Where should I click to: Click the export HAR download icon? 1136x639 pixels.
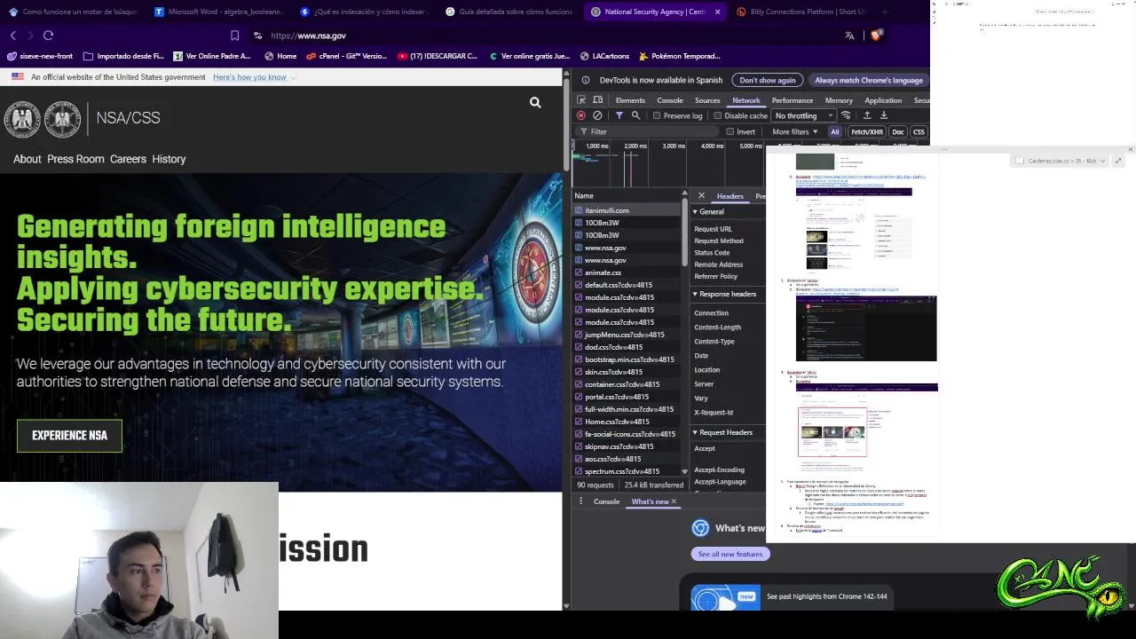pos(884,115)
